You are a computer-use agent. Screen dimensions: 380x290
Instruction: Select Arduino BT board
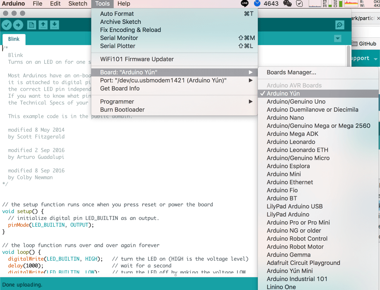318,198
